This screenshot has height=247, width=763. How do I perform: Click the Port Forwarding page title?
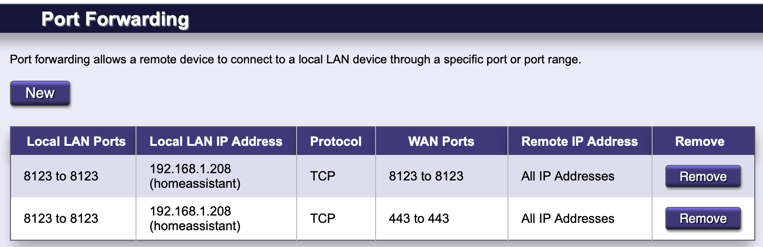tap(115, 19)
